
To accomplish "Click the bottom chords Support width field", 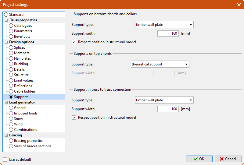I will (x=168, y=33).
